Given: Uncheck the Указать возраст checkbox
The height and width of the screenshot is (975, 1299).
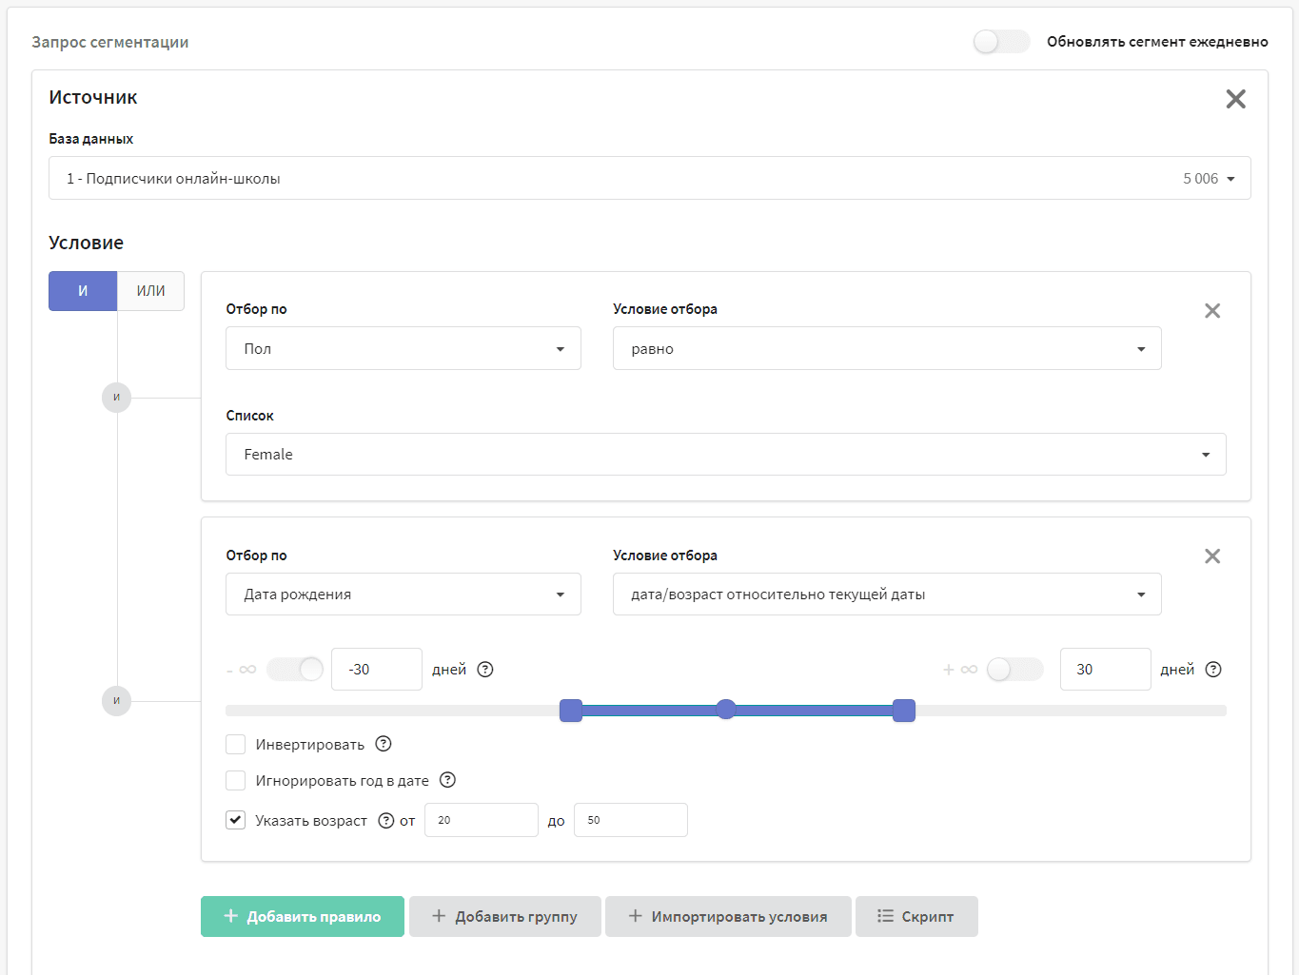Looking at the screenshot, I should click(236, 820).
